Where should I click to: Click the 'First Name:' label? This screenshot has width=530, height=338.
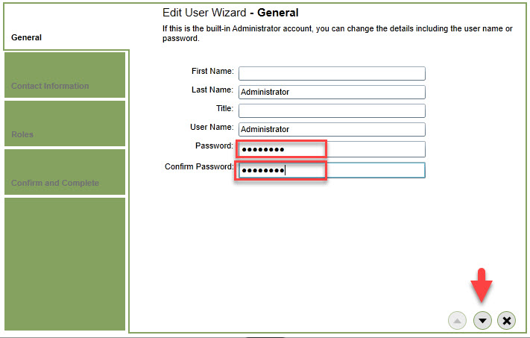pos(212,71)
